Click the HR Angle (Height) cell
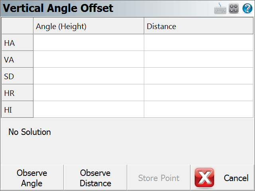 pos(88,93)
